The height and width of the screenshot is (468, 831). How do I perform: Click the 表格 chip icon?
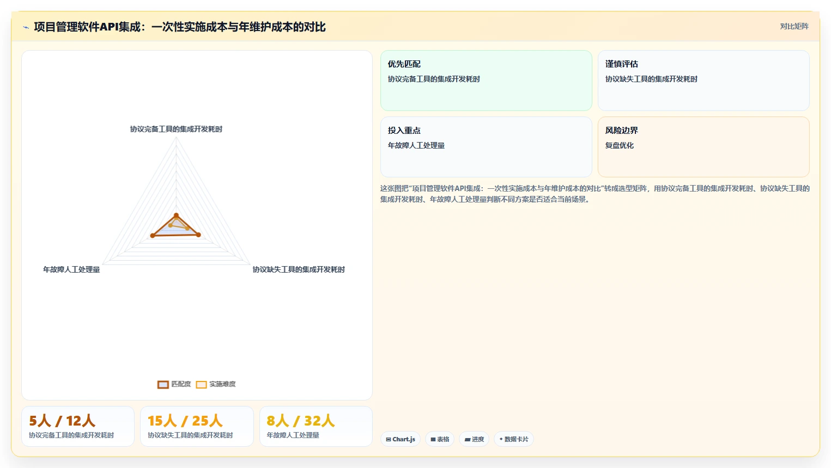pyautogui.click(x=433, y=439)
